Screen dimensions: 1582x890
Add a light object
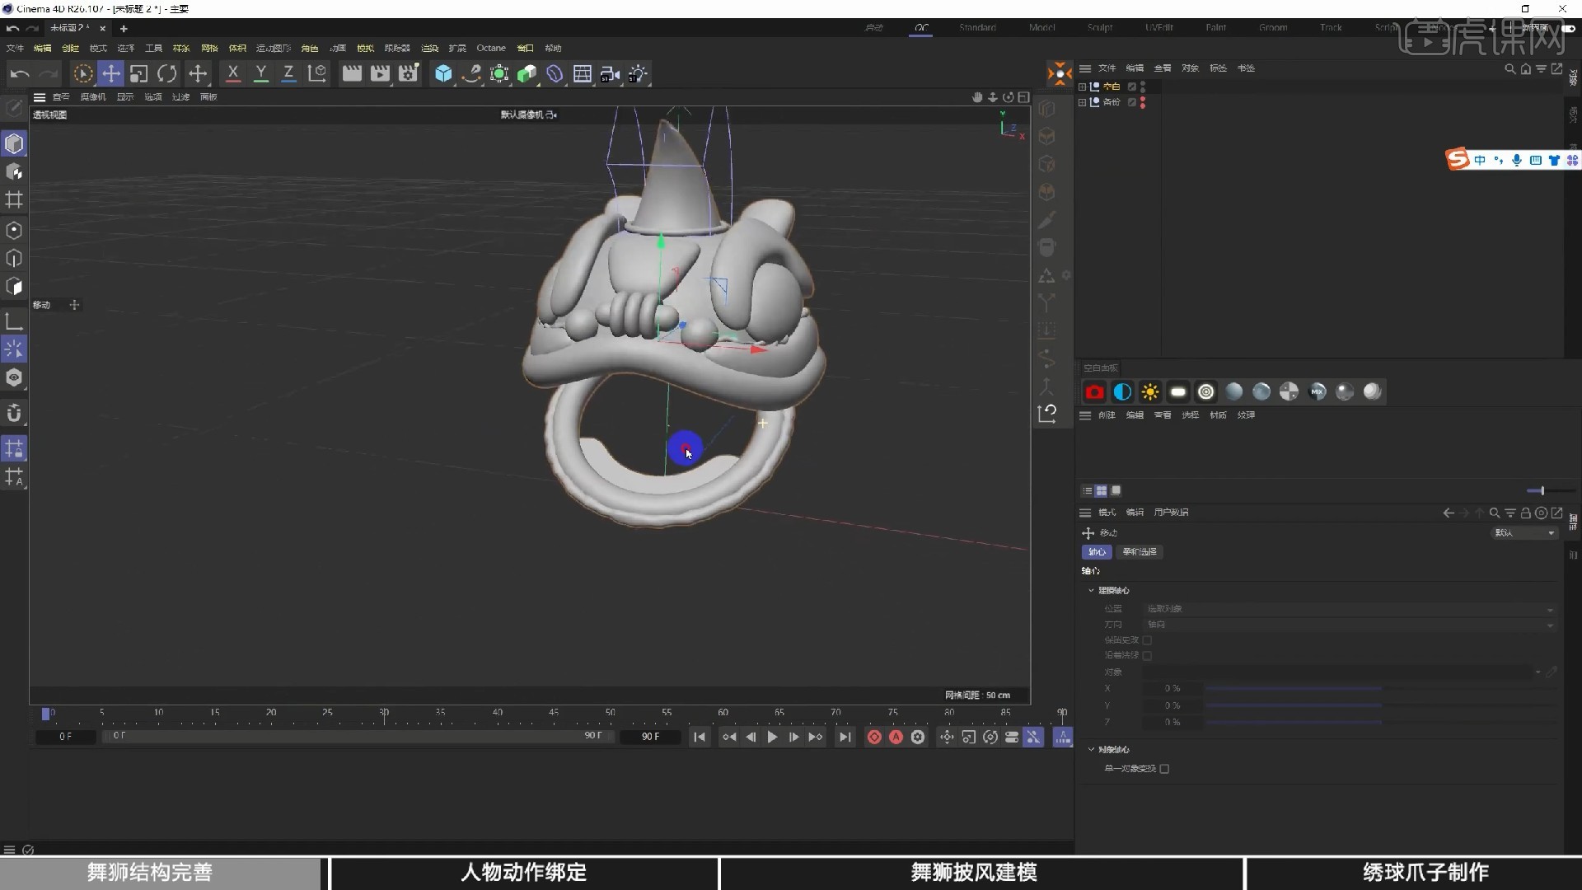[x=638, y=74]
